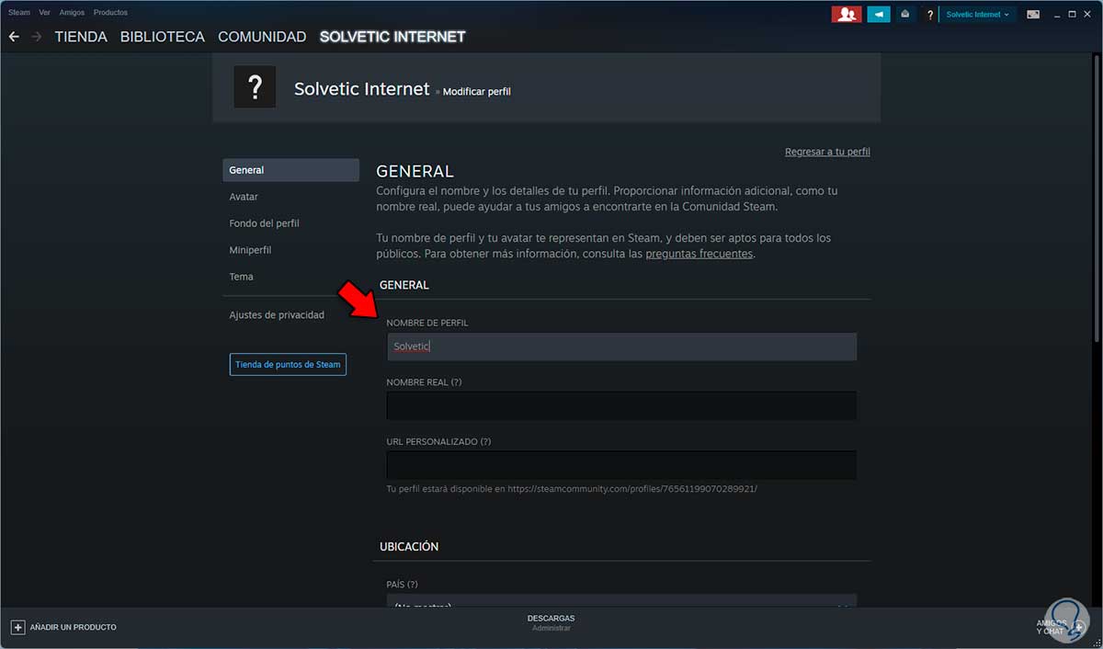Screen dimensions: 1103x649
Task: Click the Nombre de perfil field
Action: pyautogui.click(x=621, y=347)
